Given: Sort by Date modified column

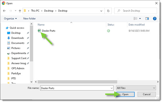Looking at the screenshot, I should [x=137, y=25].
